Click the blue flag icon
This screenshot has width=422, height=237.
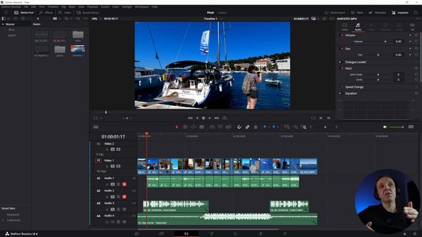265,127
